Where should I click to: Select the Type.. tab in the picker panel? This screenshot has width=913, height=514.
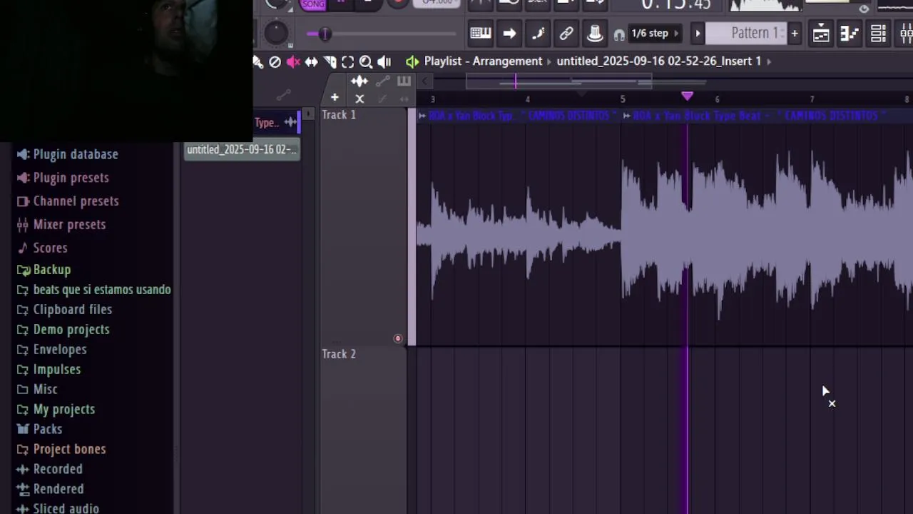[x=267, y=123]
